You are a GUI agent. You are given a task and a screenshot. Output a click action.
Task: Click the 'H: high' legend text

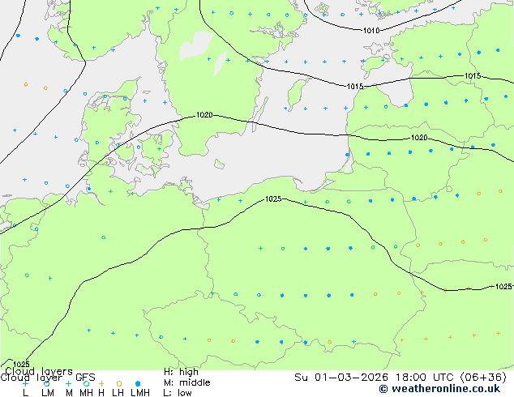[181, 372]
